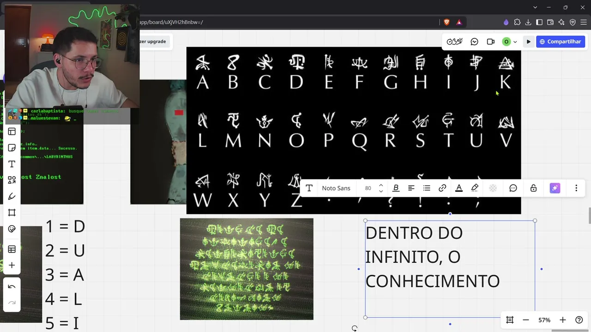The height and width of the screenshot is (332, 591).
Task: Select the pen drawing tool
Action: tap(12, 196)
